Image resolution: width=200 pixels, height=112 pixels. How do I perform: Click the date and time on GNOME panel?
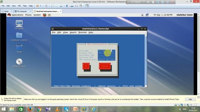pyautogui.click(x=163, y=15)
